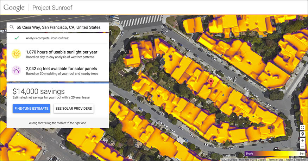
Task: Click "Based on 3D modeling" subtitle
Action: 62,74
